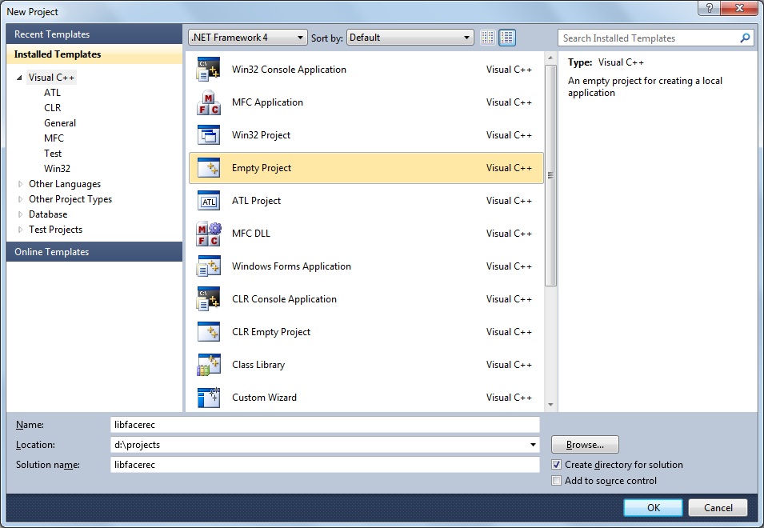This screenshot has width=764, height=528.
Task: Select Test under Visual C++
Action: click(x=53, y=154)
